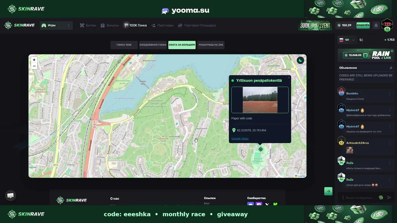
Task: View Bombito's profile avatar
Action: pyautogui.click(x=341, y=91)
